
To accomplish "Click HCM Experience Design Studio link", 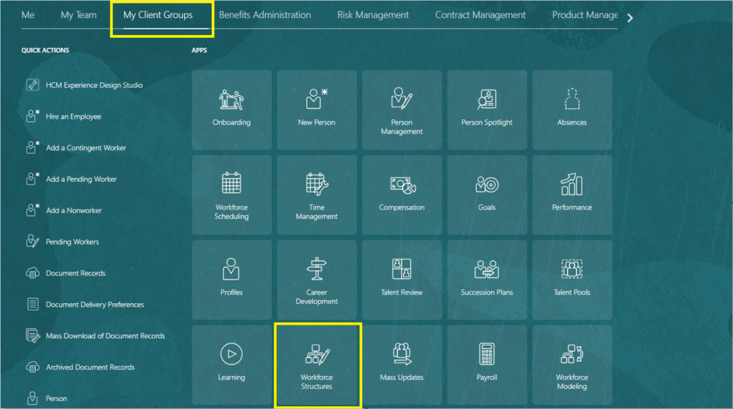I will tap(94, 85).
